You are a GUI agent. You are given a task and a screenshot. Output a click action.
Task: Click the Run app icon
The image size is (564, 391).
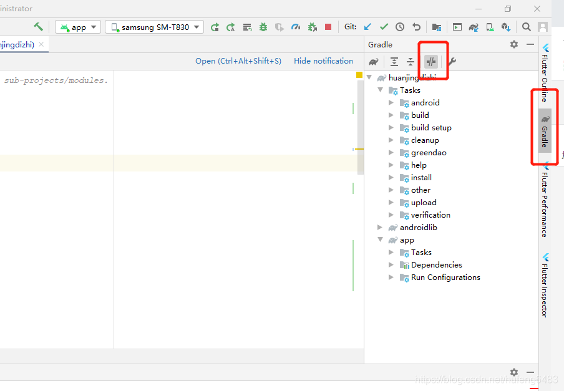point(215,27)
